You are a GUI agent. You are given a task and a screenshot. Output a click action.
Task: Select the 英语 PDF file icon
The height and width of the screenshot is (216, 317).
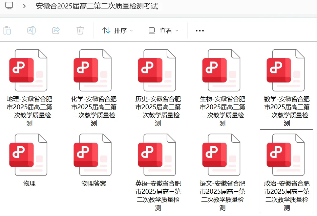(x=157, y=155)
